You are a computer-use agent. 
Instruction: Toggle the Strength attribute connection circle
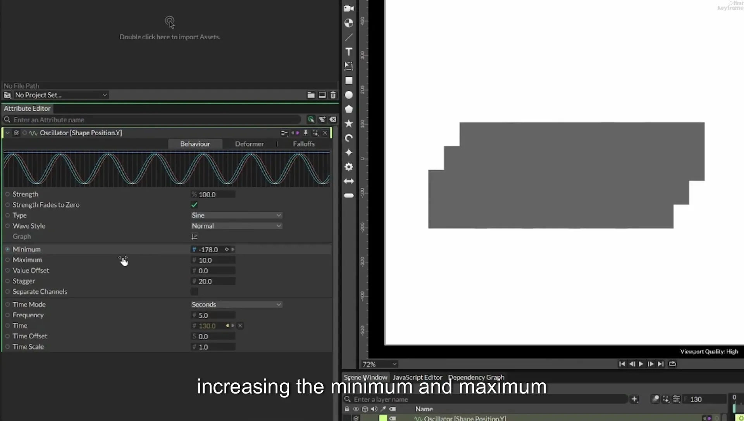point(7,194)
